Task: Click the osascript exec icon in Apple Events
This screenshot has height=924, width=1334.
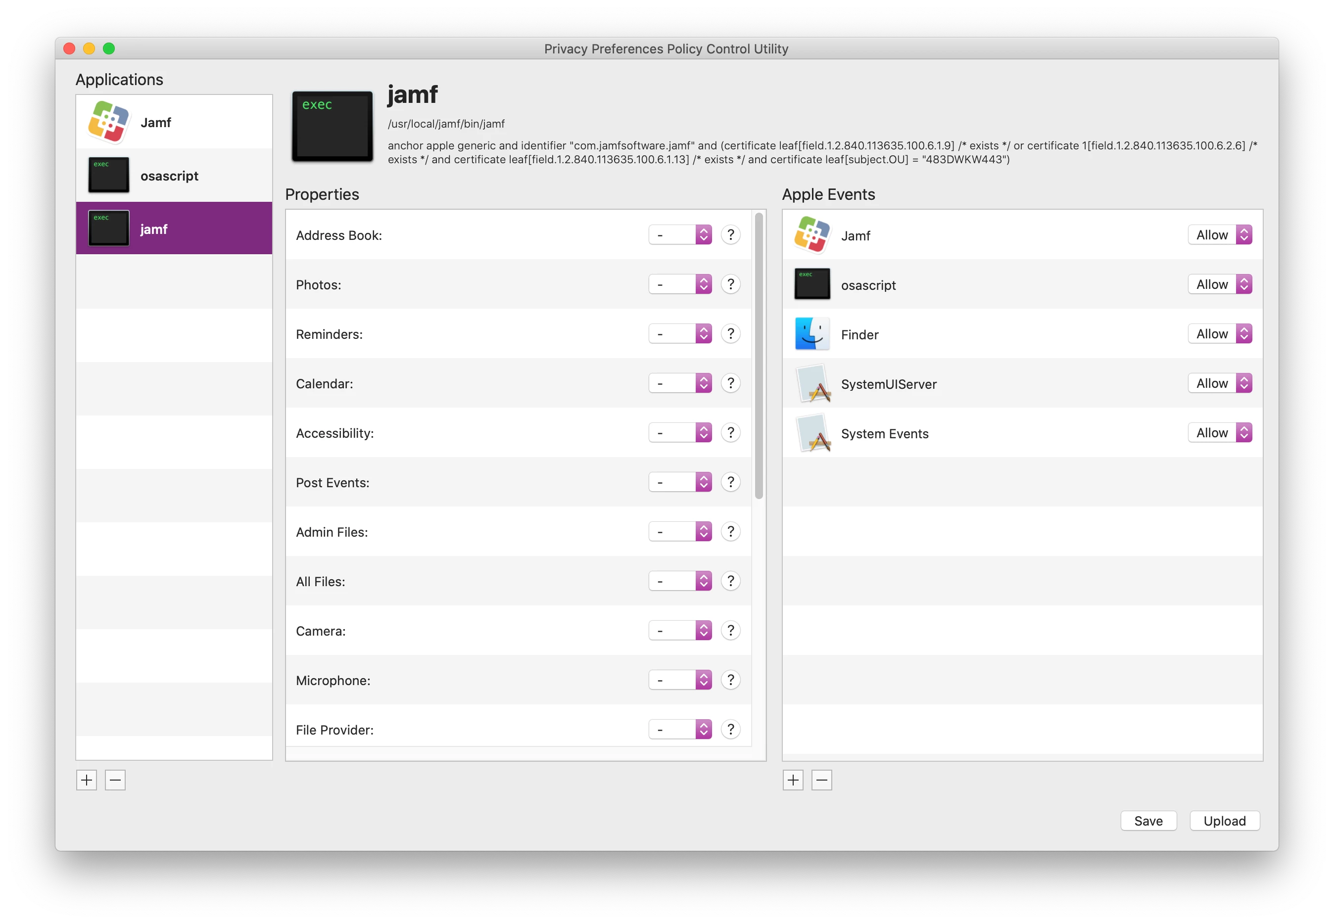Action: pos(812,284)
